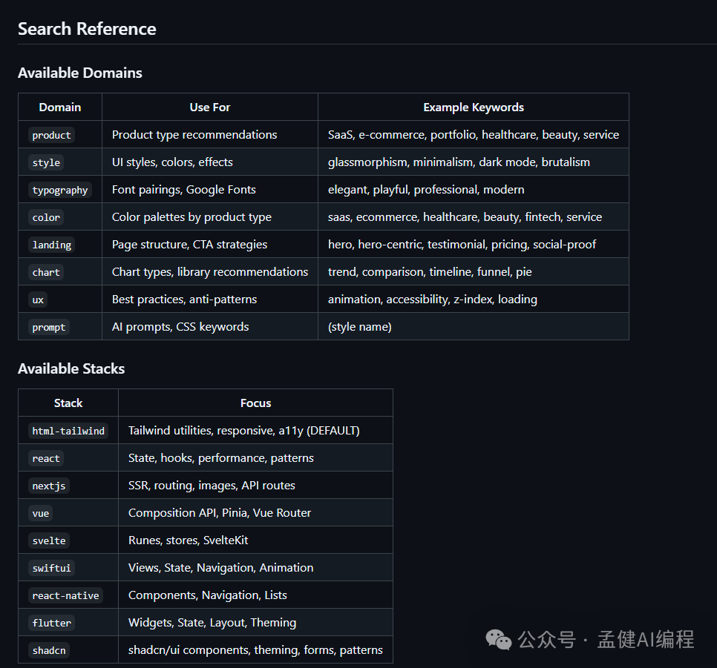Click the product domain code tag
The image size is (717, 668).
(x=51, y=135)
